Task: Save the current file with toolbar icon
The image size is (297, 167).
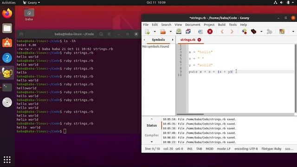Action: [179, 32]
